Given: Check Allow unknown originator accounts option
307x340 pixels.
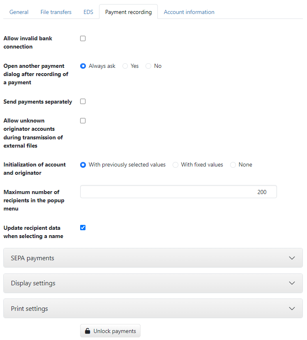Looking at the screenshot, I should pos(83,120).
